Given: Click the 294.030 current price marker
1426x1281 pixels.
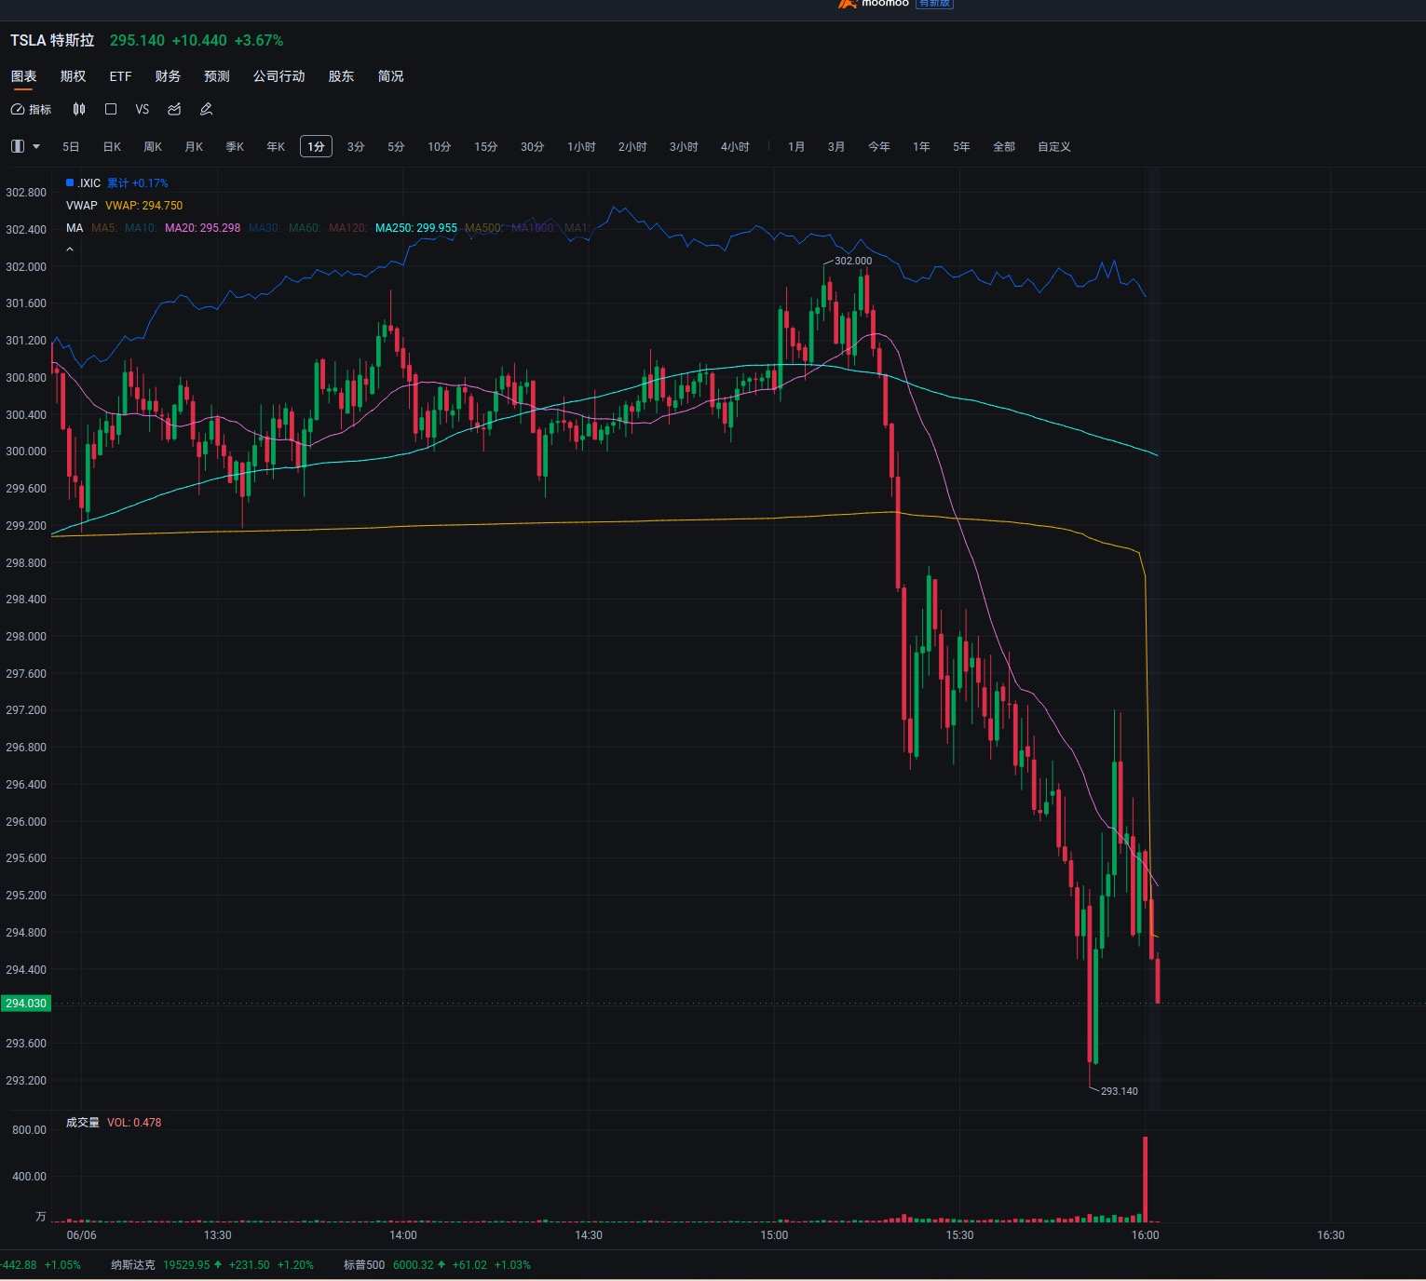Looking at the screenshot, I should pyautogui.click(x=25, y=1004).
